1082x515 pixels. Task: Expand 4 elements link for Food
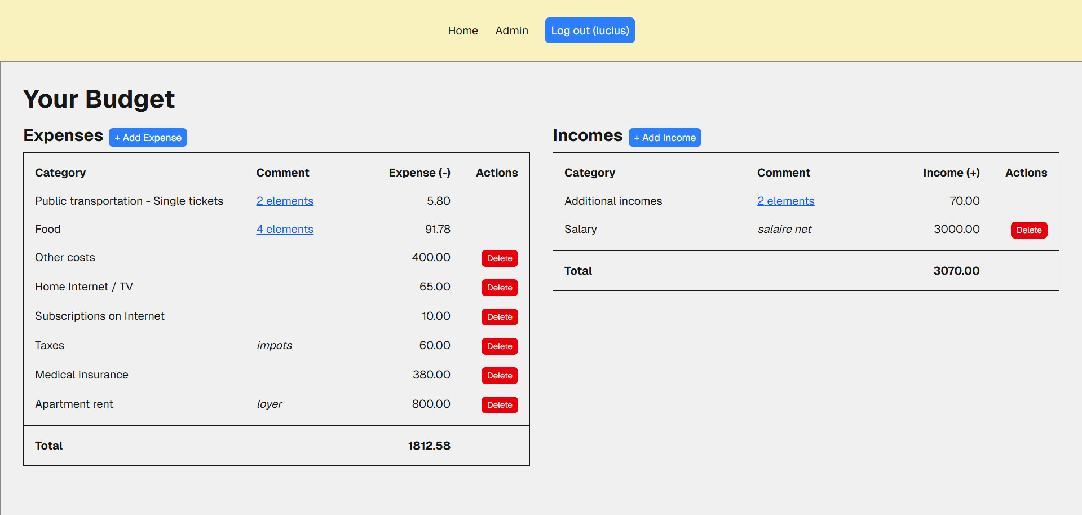point(285,229)
